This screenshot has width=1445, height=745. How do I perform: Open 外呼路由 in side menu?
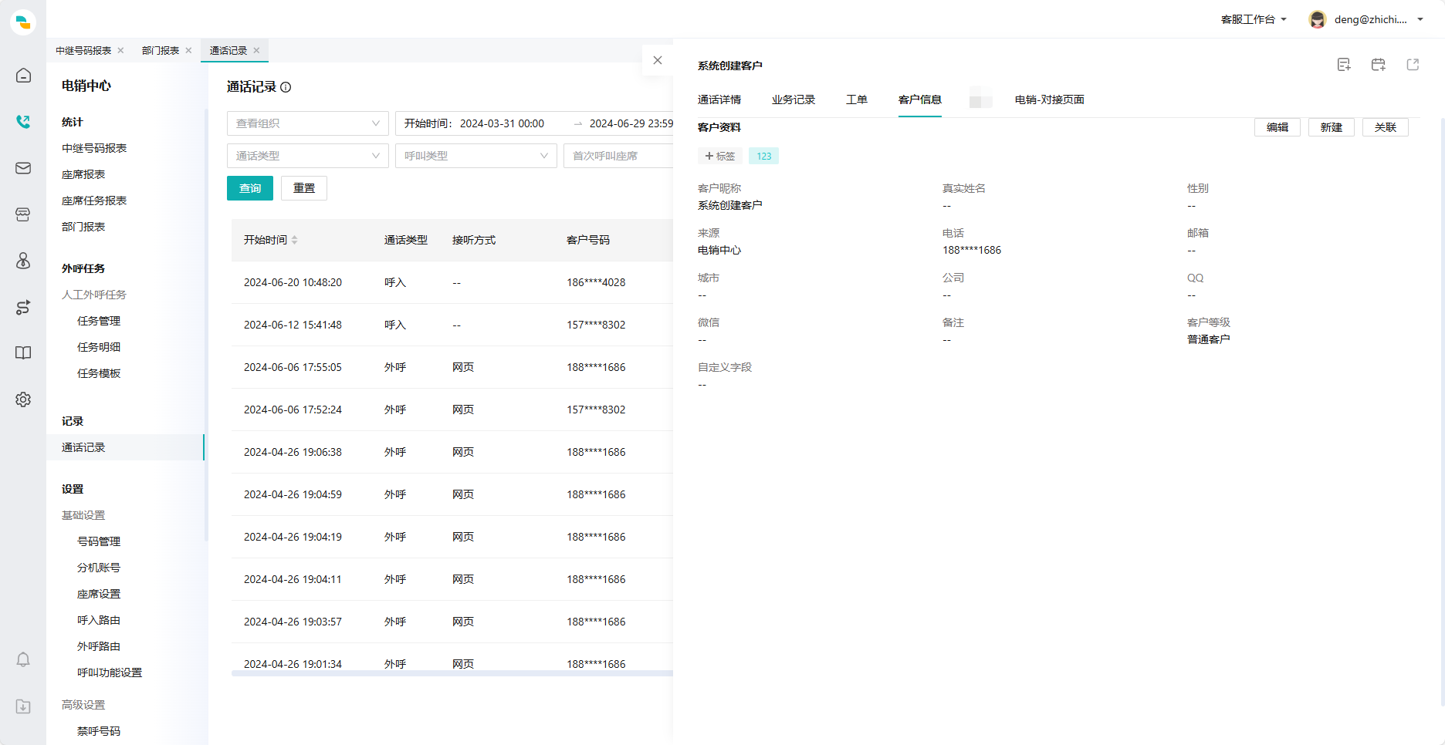tap(99, 646)
